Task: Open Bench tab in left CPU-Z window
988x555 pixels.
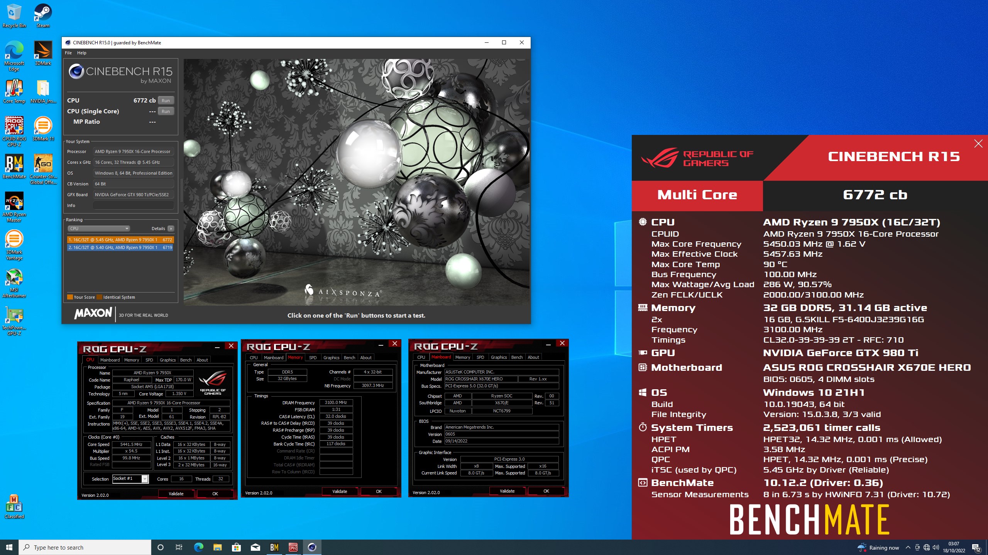Action: coord(186,360)
